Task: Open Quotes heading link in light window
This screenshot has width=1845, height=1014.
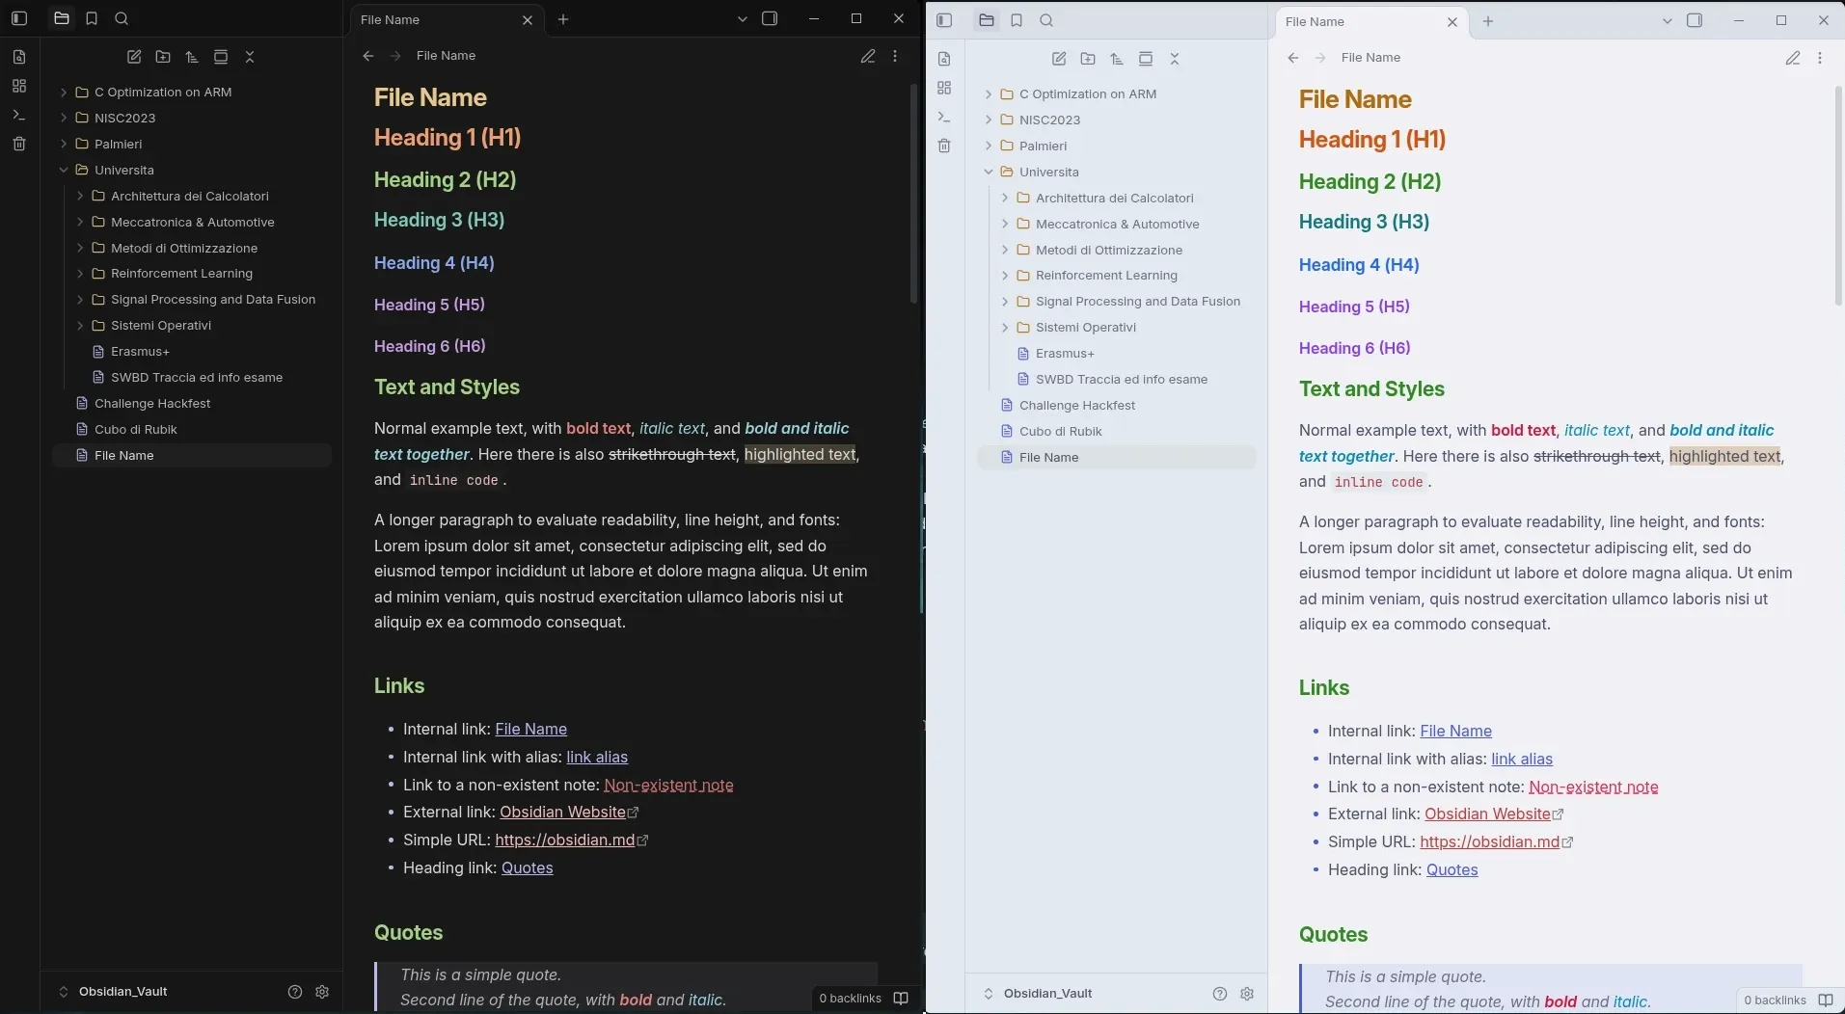Action: pos(1452,869)
